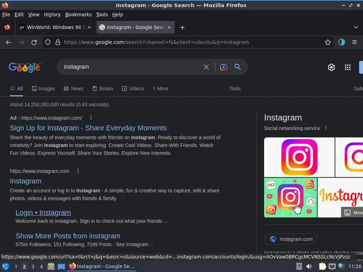This screenshot has height=272, width=363.
Task: Open the Instagram wordmark thumbnail
Action: pos(340,198)
